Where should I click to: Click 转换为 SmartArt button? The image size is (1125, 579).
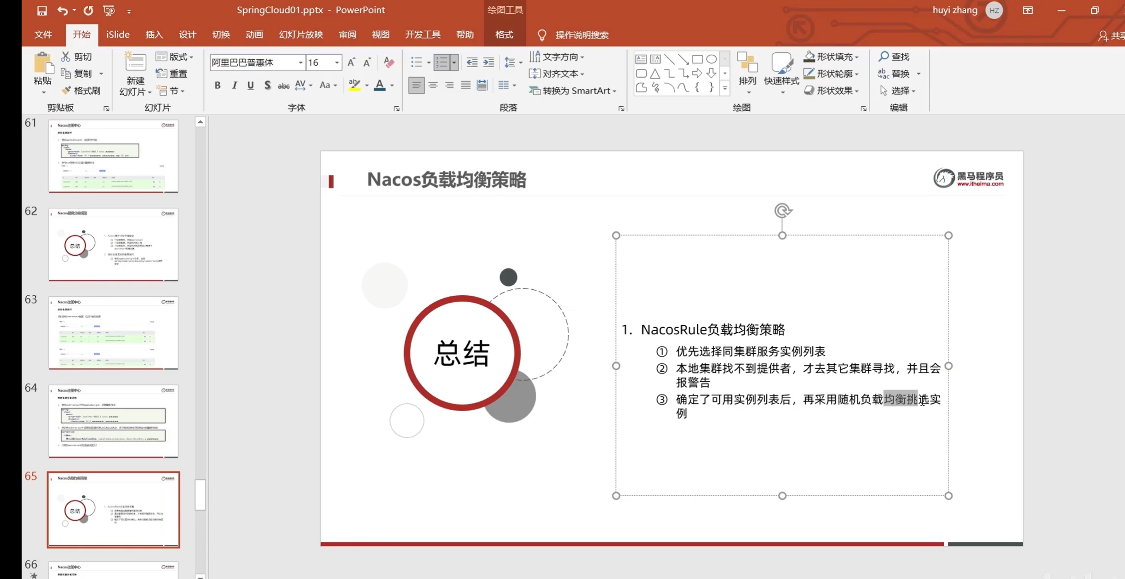point(572,91)
